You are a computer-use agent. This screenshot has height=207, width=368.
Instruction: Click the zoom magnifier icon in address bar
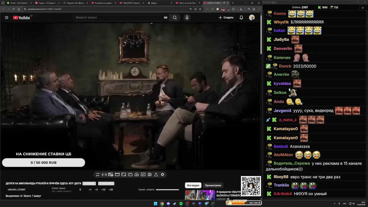pyautogui.click(x=191, y=9)
